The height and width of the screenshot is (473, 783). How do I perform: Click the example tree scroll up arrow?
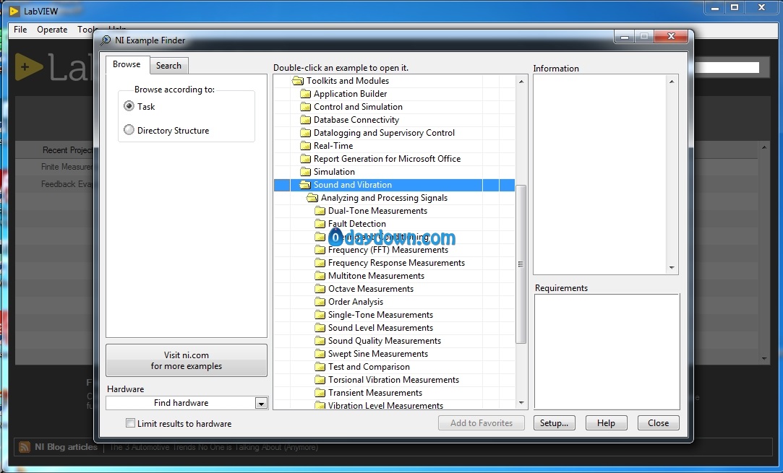click(521, 82)
